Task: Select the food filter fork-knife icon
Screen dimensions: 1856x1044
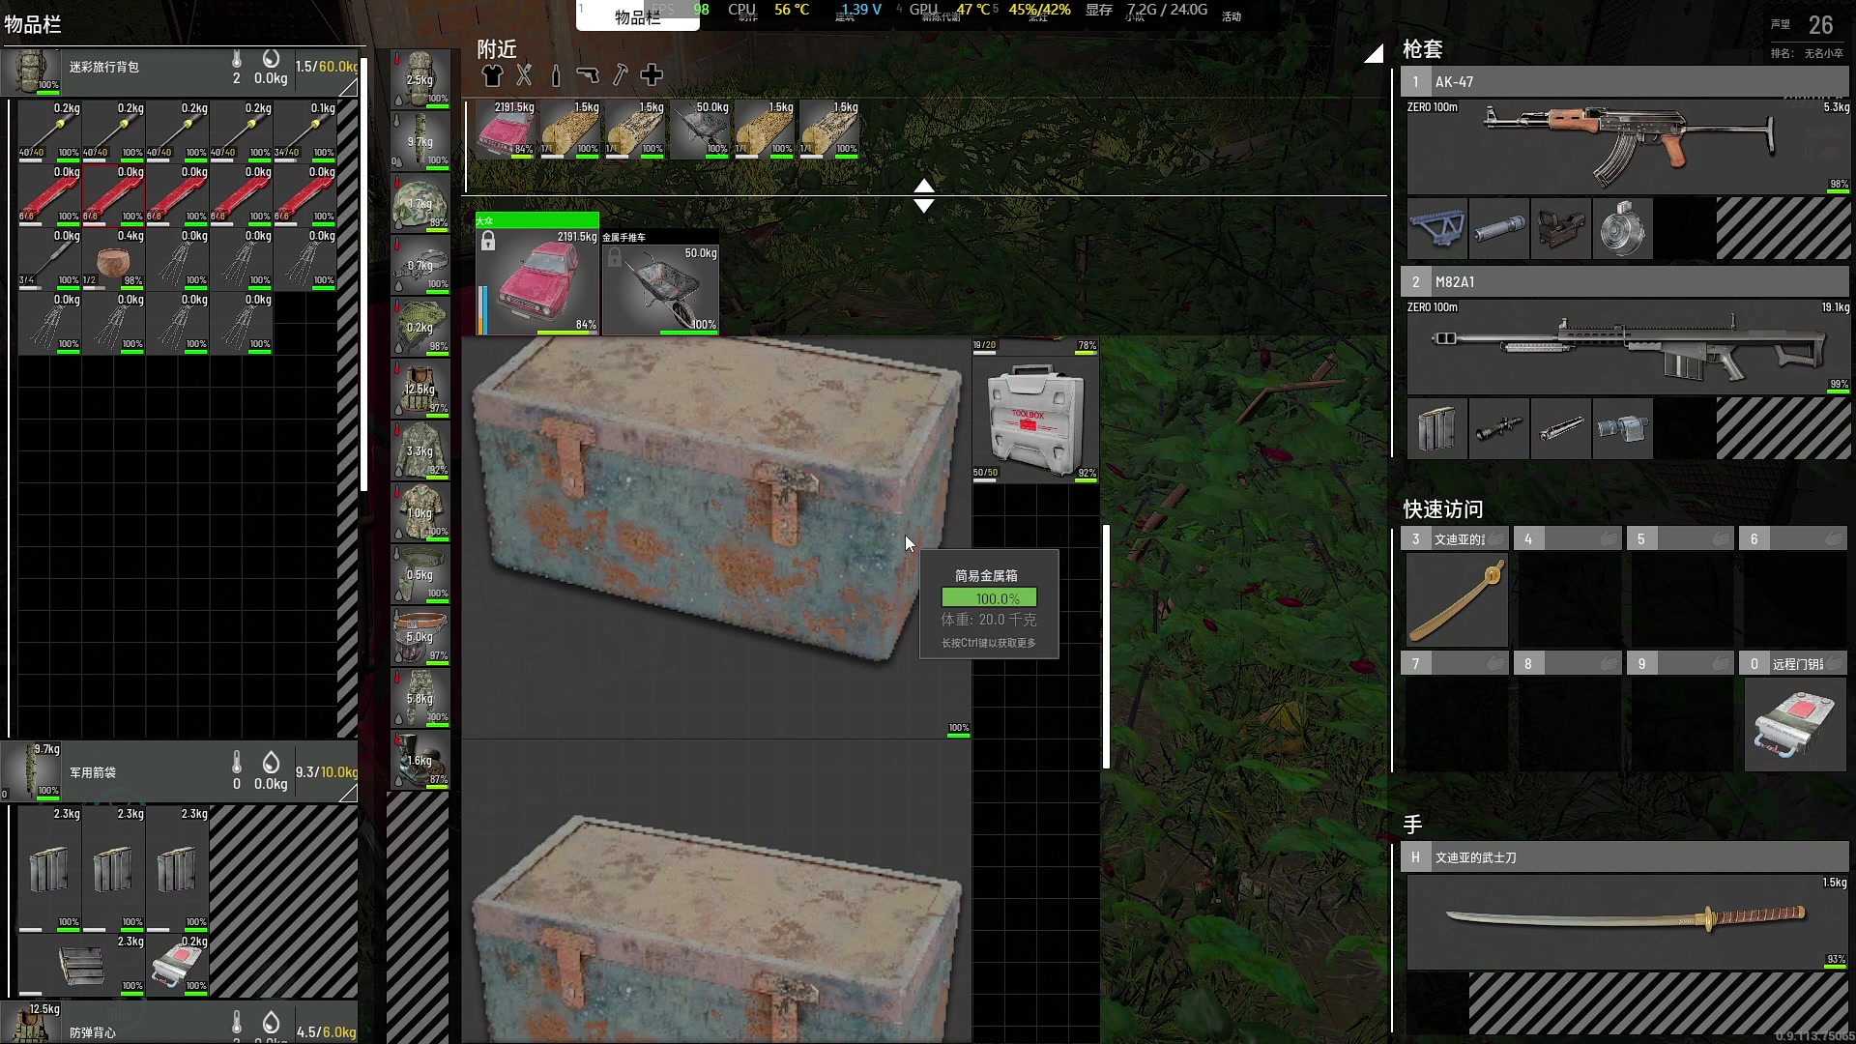Action: (x=524, y=74)
